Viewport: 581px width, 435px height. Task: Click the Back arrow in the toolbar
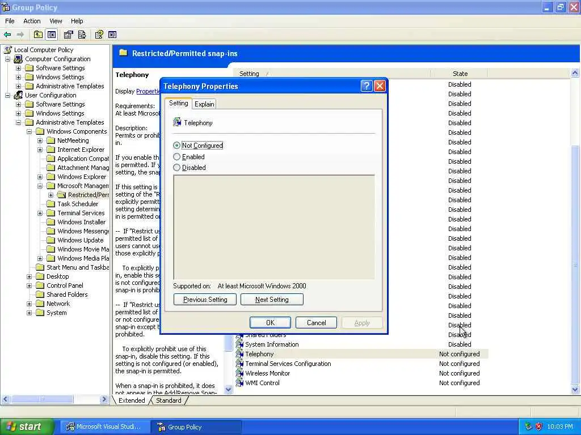(x=7, y=35)
